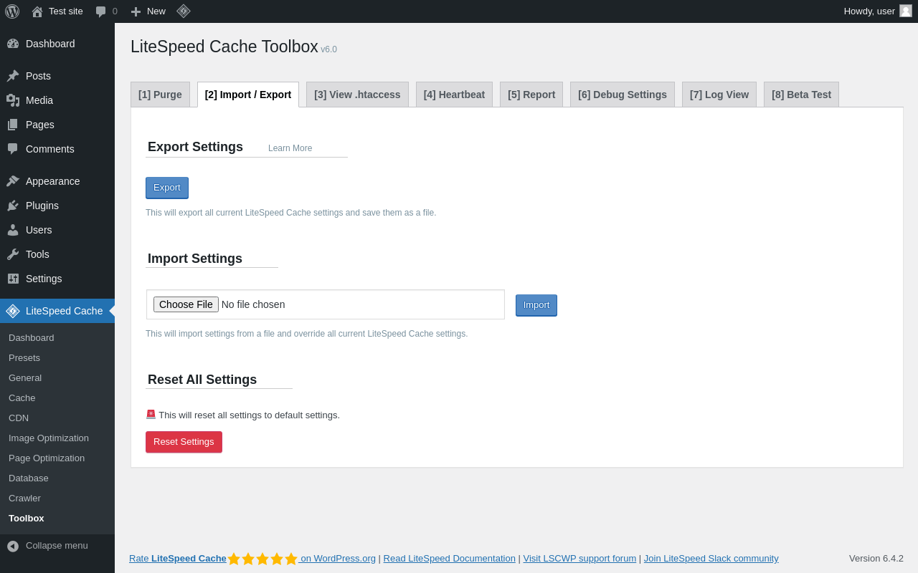Click the Collapse menu arrow icon

coord(13,546)
